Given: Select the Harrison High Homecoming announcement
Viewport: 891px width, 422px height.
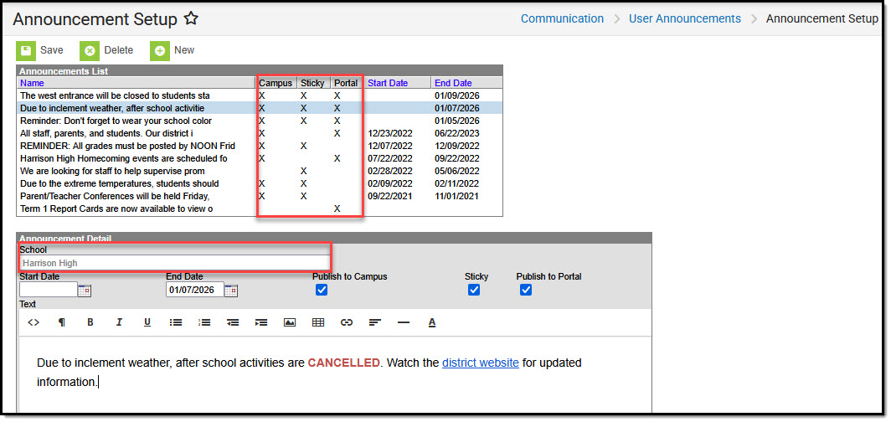Looking at the screenshot, I should (x=260, y=158).
